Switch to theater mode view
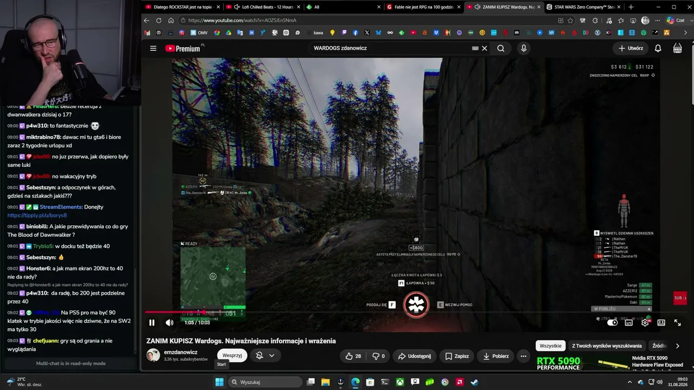The image size is (694, 390). pos(661,323)
